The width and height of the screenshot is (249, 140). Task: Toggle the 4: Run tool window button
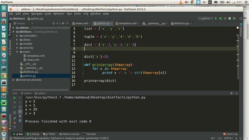click(x=18, y=134)
